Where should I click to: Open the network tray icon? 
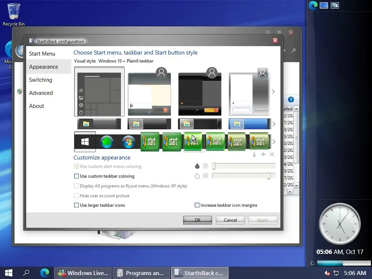[x=336, y=273]
